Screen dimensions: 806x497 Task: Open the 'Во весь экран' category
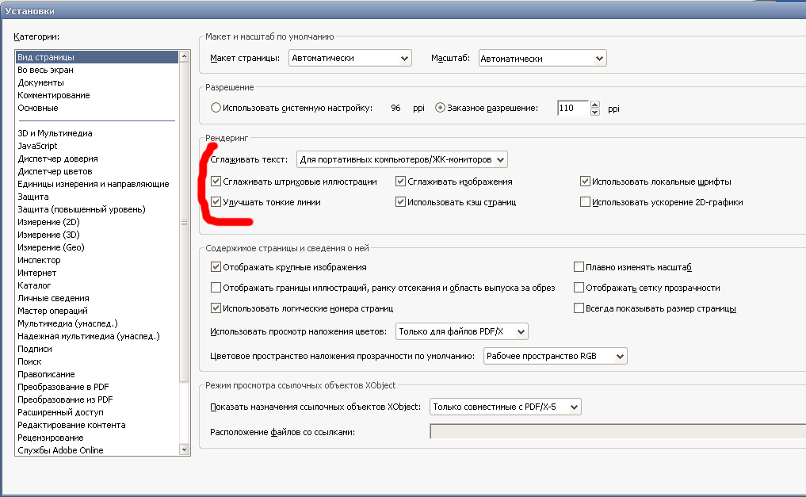(x=45, y=70)
